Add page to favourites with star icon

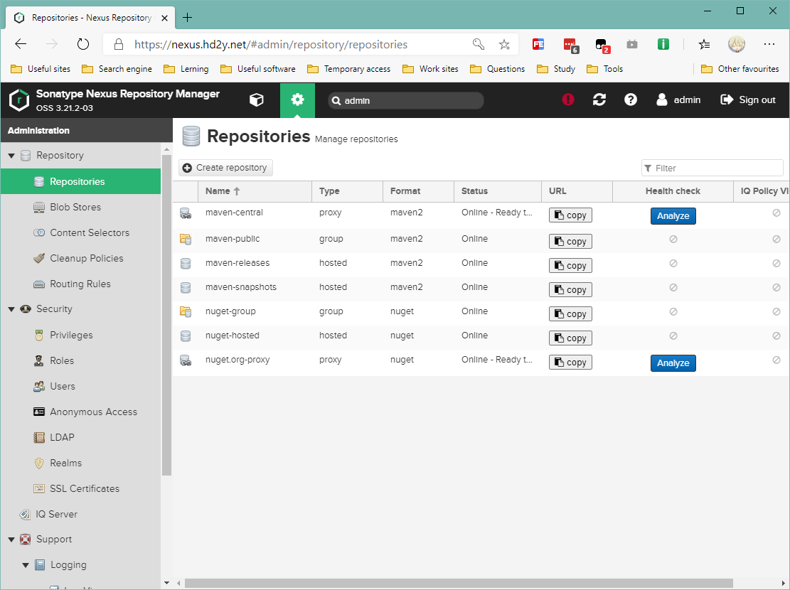coord(504,44)
